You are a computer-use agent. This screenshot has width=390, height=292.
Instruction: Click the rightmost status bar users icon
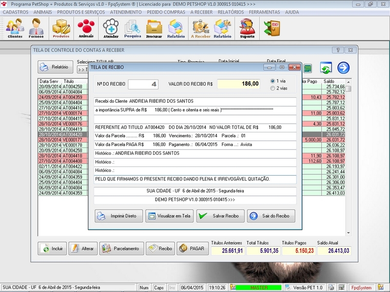pos(381,287)
